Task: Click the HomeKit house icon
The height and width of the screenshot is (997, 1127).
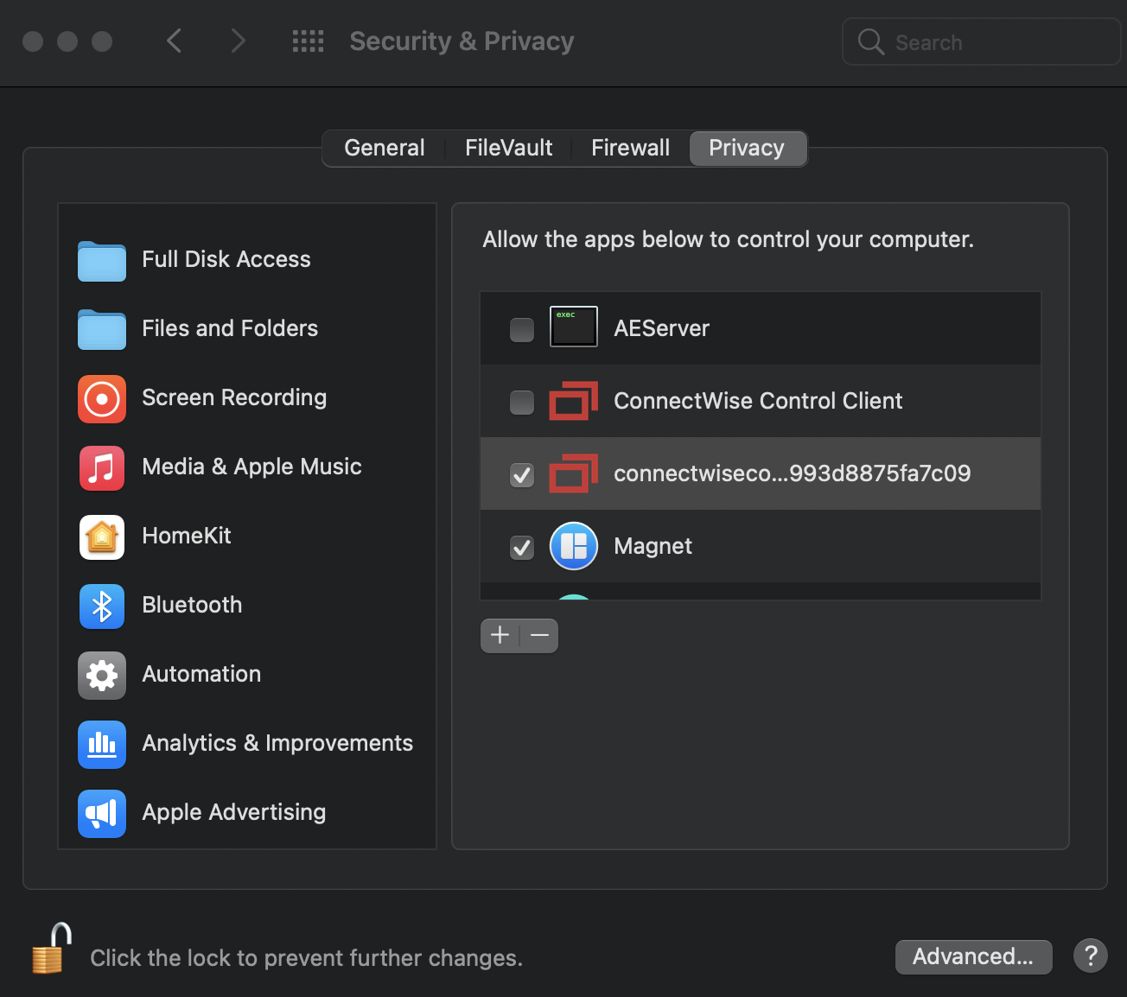Action: [102, 537]
